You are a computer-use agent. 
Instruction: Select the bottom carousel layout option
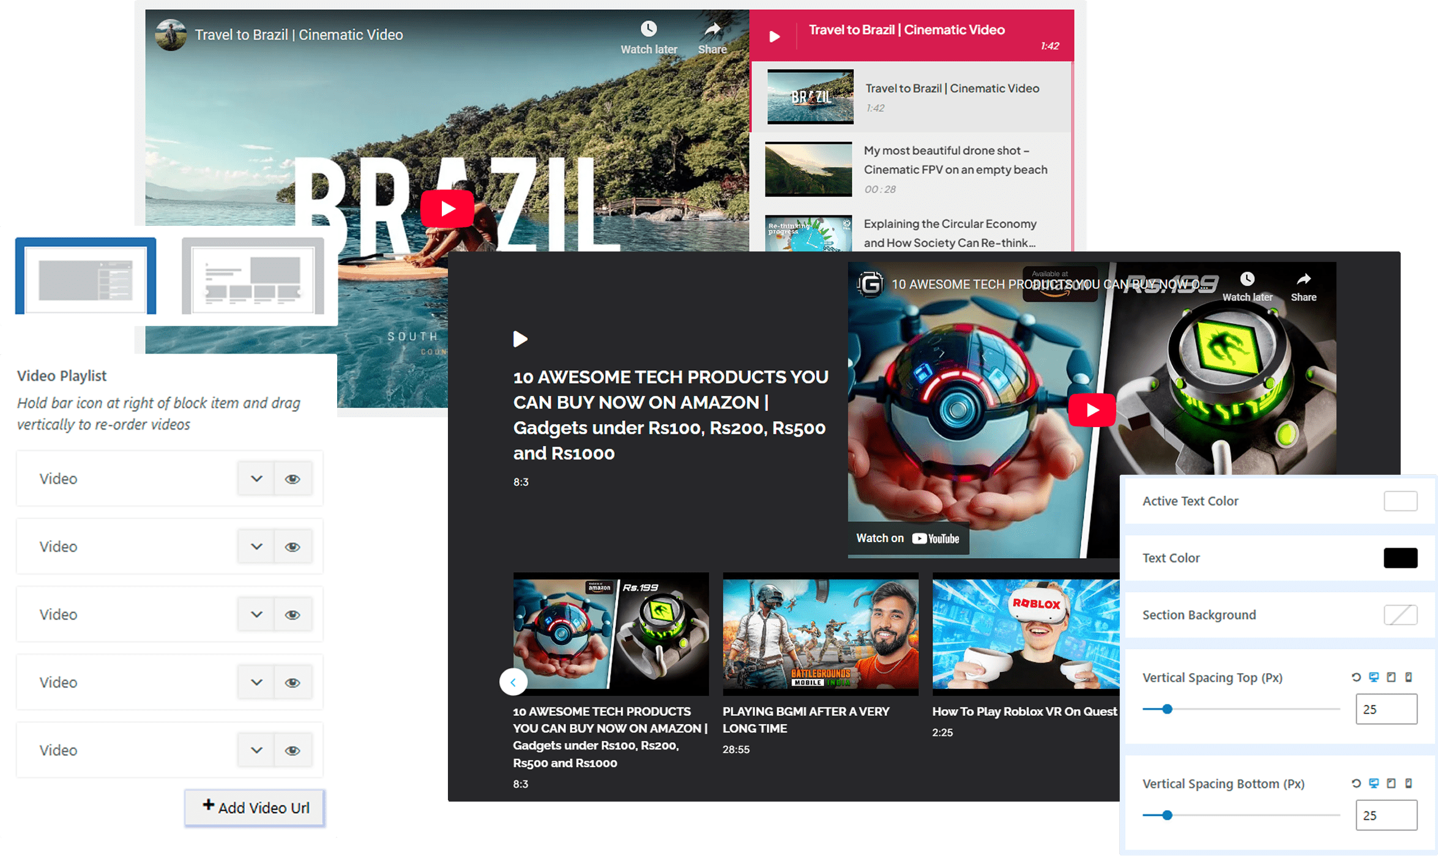coord(253,276)
